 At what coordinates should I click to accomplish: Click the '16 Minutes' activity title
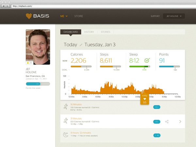(x=76, y=105)
